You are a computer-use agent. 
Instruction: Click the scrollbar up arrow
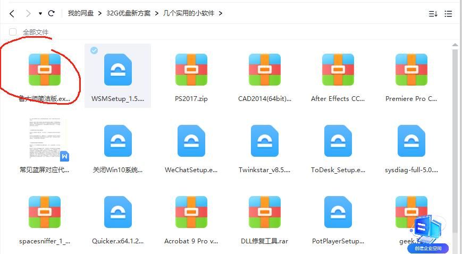click(455, 46)
